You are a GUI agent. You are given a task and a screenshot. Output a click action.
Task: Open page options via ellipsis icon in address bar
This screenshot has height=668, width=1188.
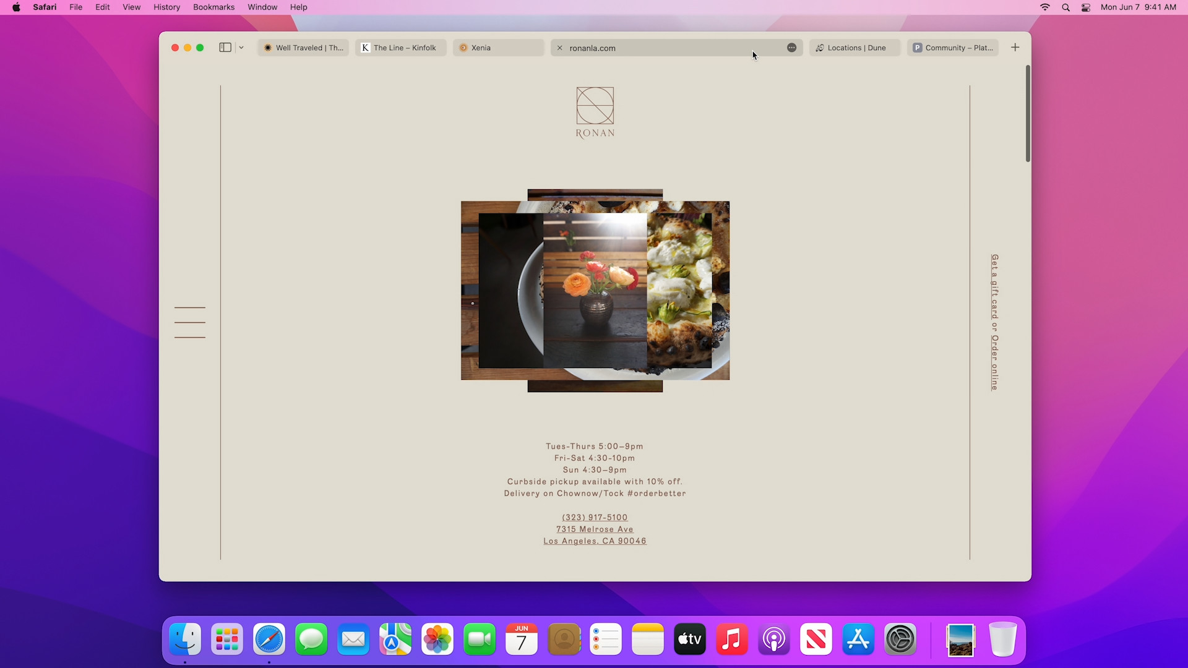tap(791, 47)
